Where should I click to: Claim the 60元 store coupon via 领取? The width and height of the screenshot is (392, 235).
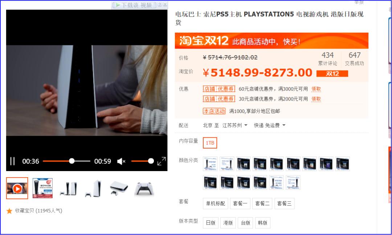316,89
